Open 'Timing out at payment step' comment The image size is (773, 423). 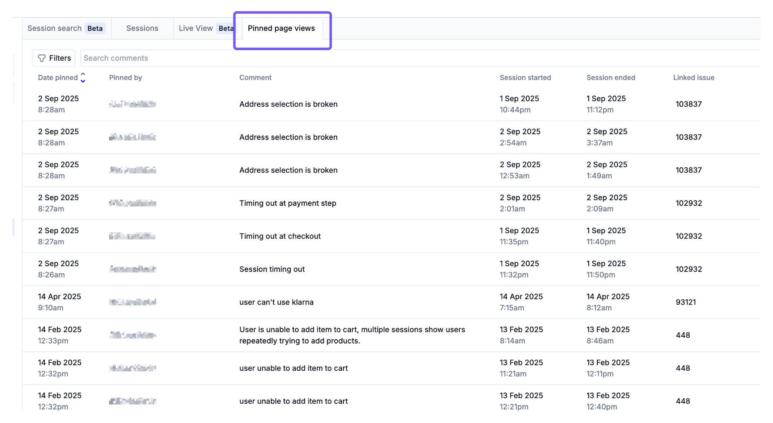pyautogui.click(x=287, y=203)
